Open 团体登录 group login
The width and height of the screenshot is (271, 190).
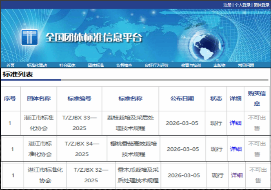(261, 5)
